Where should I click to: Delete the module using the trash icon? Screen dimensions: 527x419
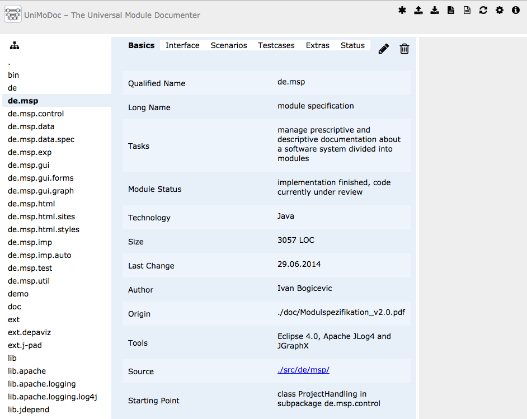404,49
